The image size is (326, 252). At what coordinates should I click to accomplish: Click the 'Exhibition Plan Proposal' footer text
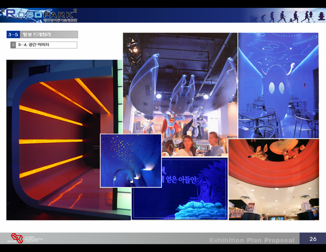point(252,240)
